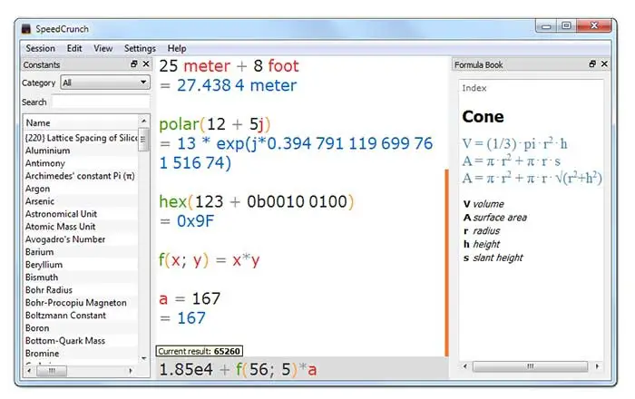Select the Bromine constant
Image resolution: width=635 pixels, height=399 pixels.
81,354
